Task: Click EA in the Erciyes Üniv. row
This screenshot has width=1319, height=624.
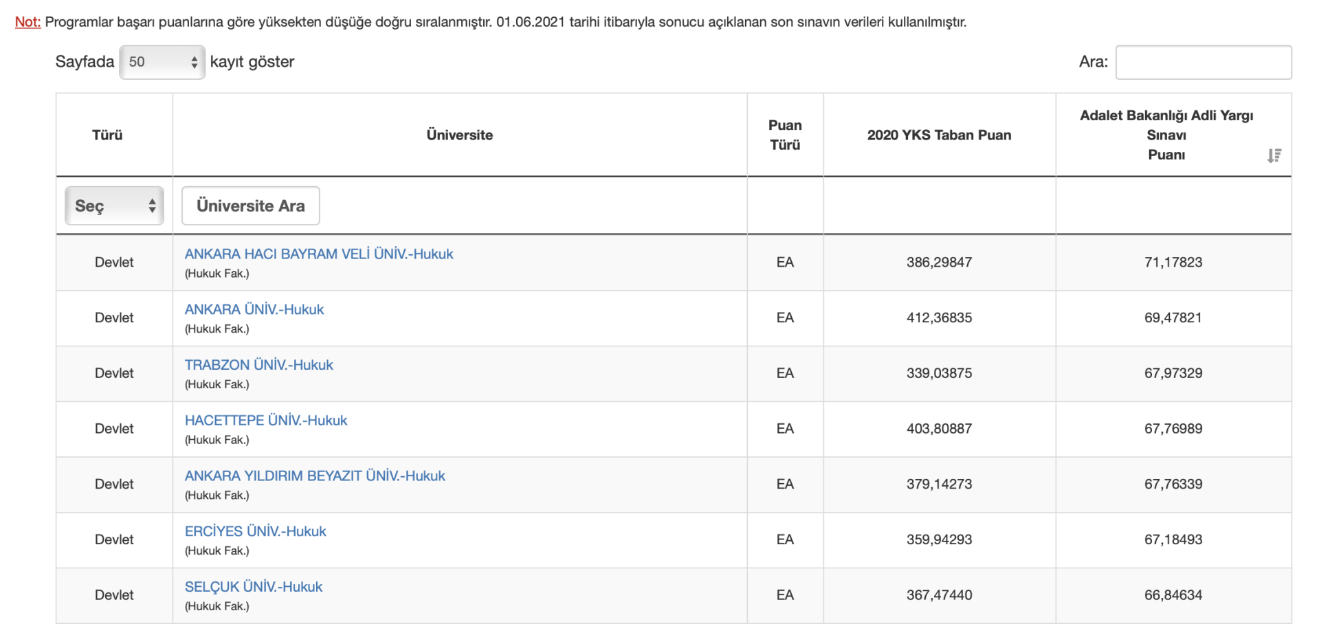Action: coord(785,539)
